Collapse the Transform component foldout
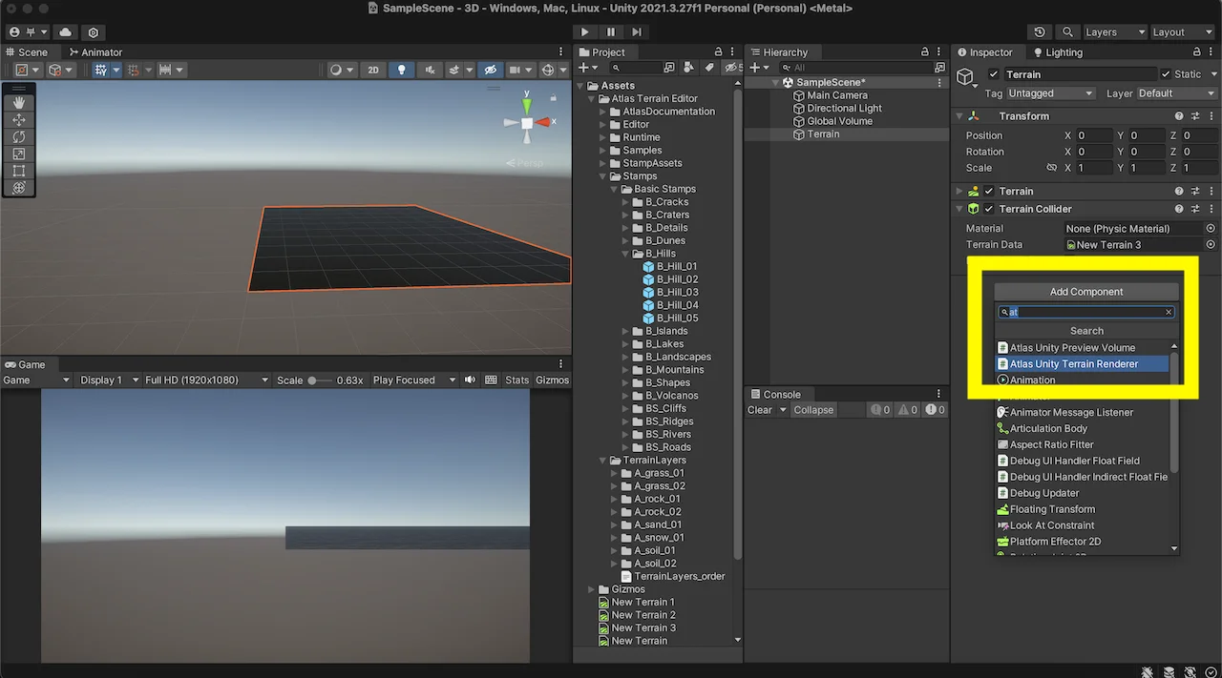 click(x=959, y=116)
